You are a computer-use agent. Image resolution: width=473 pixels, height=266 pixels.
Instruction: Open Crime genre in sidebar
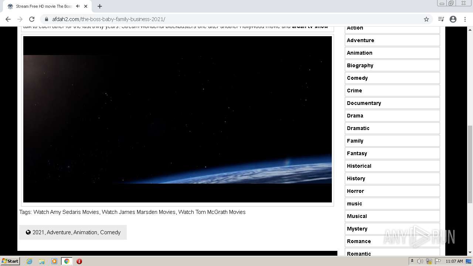392,91
